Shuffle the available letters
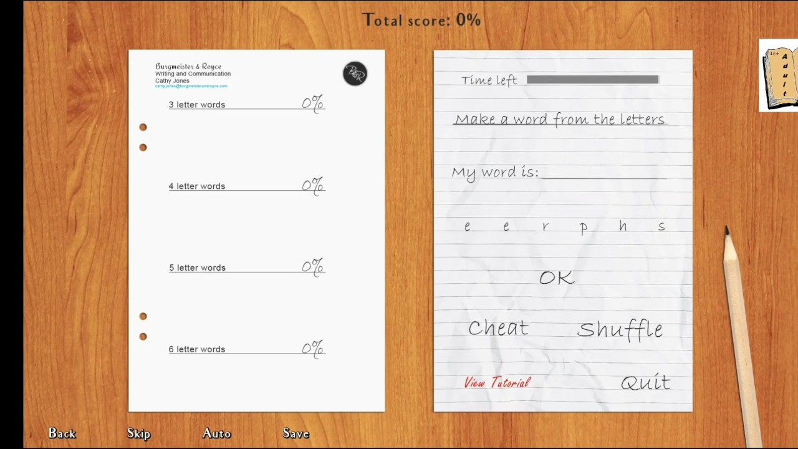Image resolution: width=798 pixels, height=449 pixels. [620, 329]
